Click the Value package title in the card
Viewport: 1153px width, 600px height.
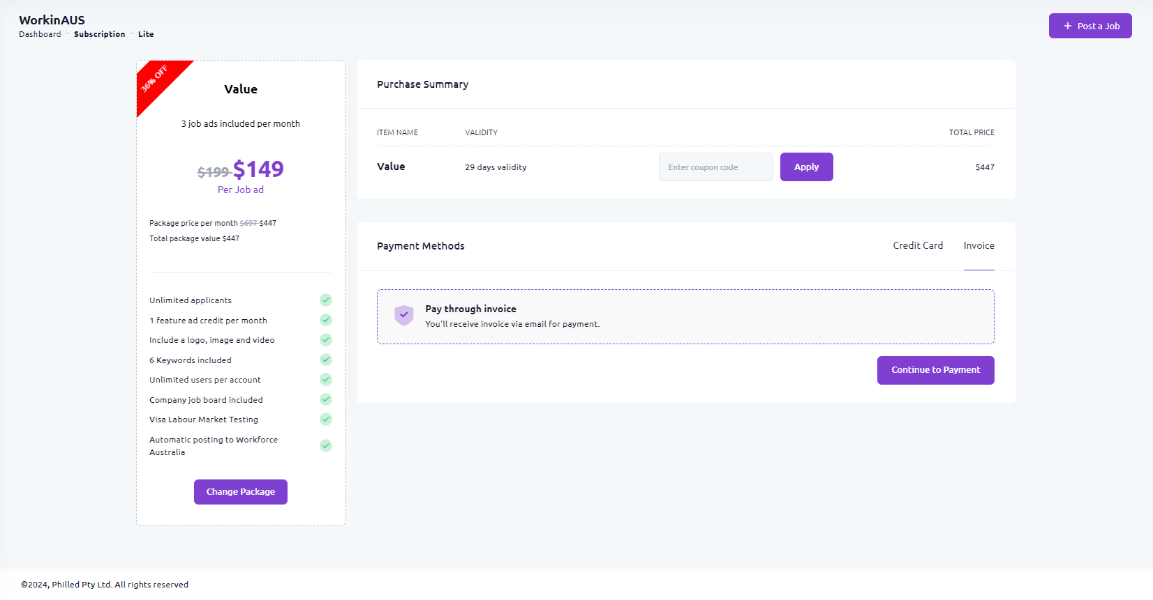click(241, 89)
